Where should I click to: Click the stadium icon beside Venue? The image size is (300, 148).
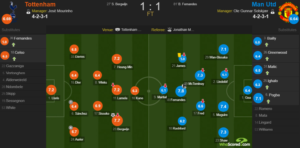point(118,30)
